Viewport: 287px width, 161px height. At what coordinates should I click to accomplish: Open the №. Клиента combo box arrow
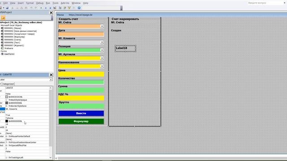(102, 42)
